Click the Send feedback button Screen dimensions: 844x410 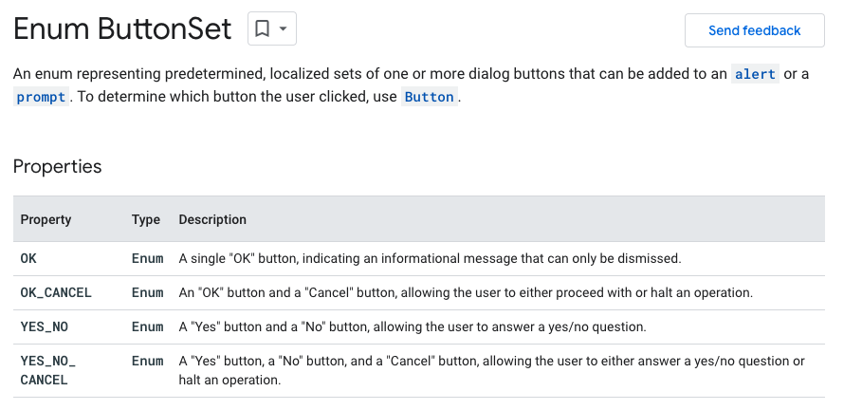[754, 30]
